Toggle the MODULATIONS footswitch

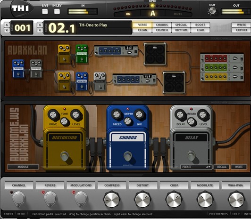[x=81, y=199]
